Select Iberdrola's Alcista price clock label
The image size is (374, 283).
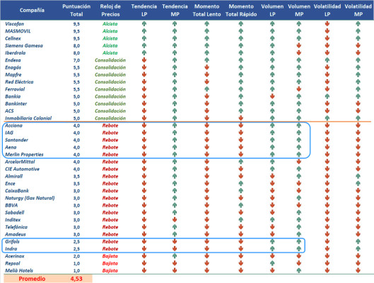pos(110,53)
